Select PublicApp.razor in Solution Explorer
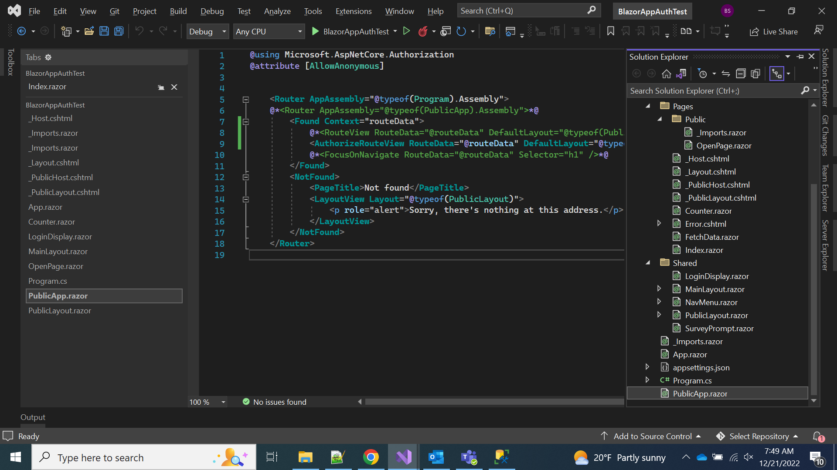The width and height of the screenshot is (837, 470). tap(699, 393)
